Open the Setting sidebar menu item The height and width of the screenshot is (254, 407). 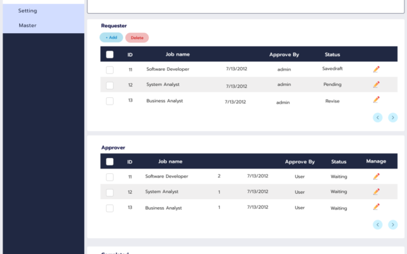point(28,11)
